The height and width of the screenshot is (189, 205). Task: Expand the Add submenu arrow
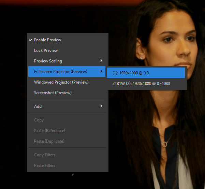[x=101, y=106]
